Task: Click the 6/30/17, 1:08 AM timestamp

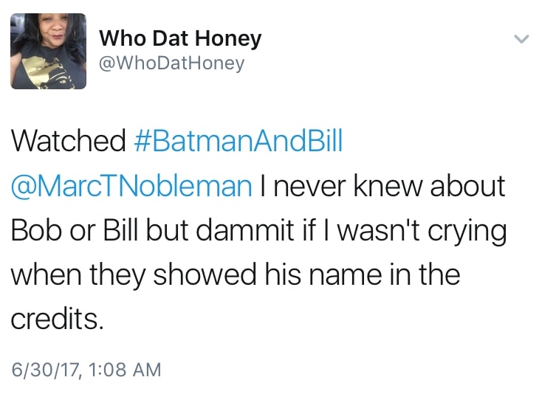Action: coord(86,369)
